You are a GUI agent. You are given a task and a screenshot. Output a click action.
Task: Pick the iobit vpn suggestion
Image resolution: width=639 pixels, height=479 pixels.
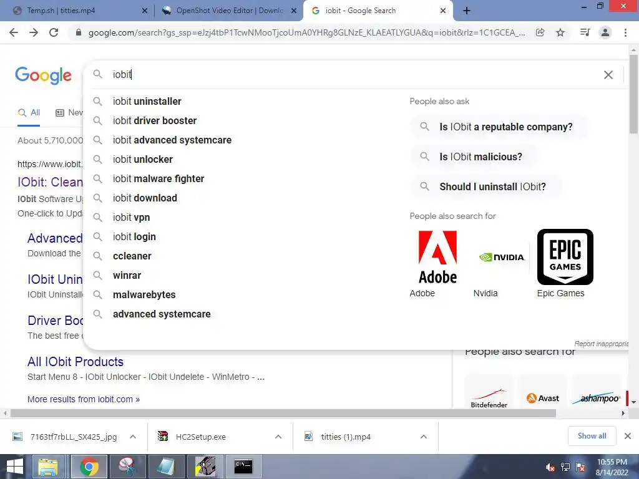coord(131,218)
